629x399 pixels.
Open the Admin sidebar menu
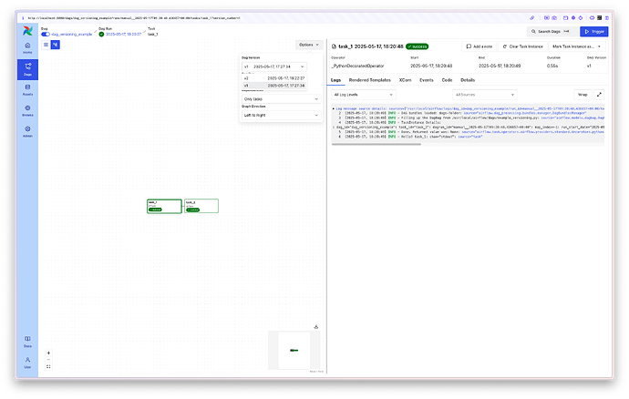coord(27,130)
